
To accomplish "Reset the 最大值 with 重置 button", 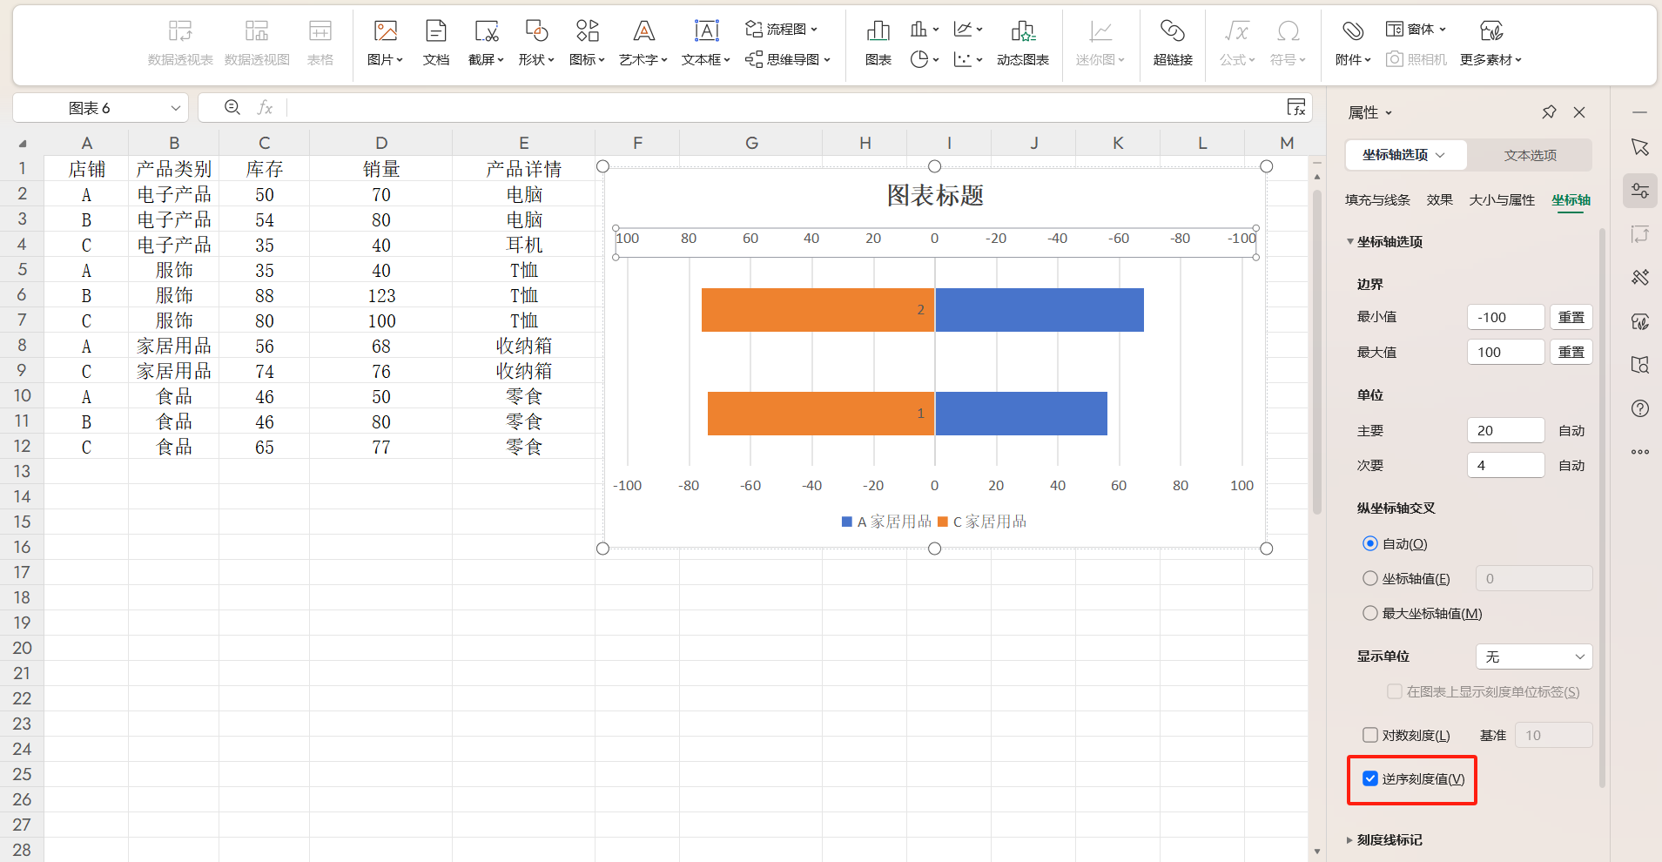I will [1571, 352].
